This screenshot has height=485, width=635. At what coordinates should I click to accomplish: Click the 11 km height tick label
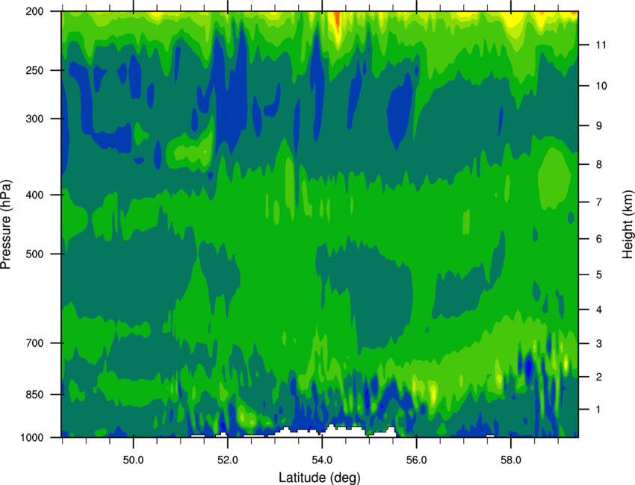[x=601, y=45]
